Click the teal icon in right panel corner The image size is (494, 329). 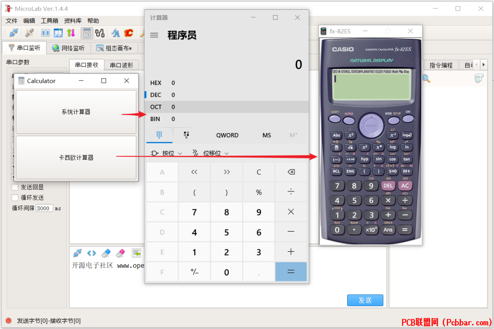pyautogui.click(x=479, y=78)
